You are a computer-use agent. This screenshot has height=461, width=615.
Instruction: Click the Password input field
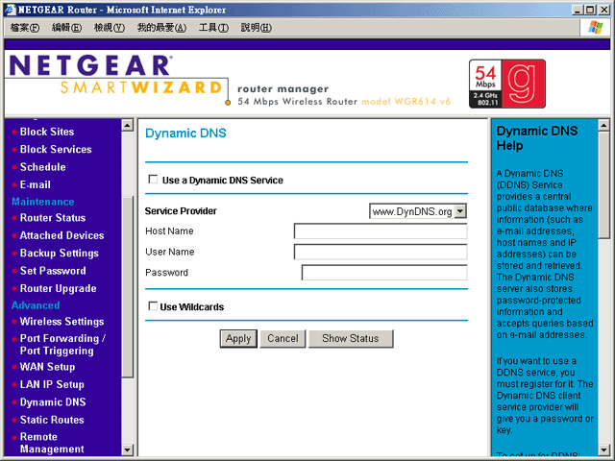click(384, 273)
